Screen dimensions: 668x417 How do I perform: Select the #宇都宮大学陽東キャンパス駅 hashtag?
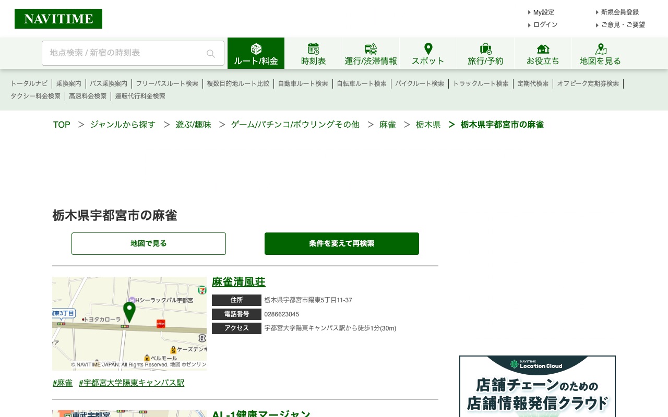click(x=131, y=383)
